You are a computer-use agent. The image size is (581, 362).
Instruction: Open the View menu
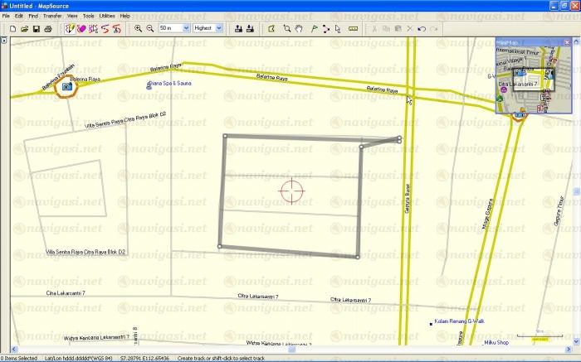[72, 16]
